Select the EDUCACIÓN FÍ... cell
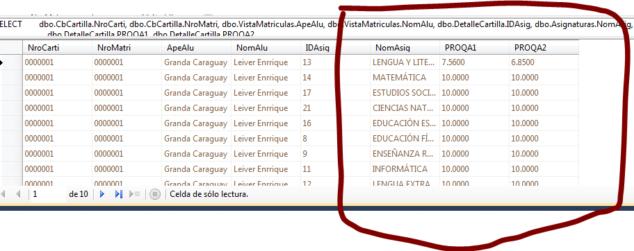This screenshot has height=251, width=634. 405,139
